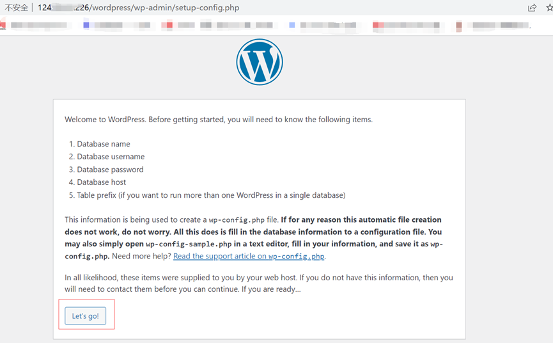Click the share page icon in address bar
The height and width of the screenshot is (343, 553).
point(532,8)
